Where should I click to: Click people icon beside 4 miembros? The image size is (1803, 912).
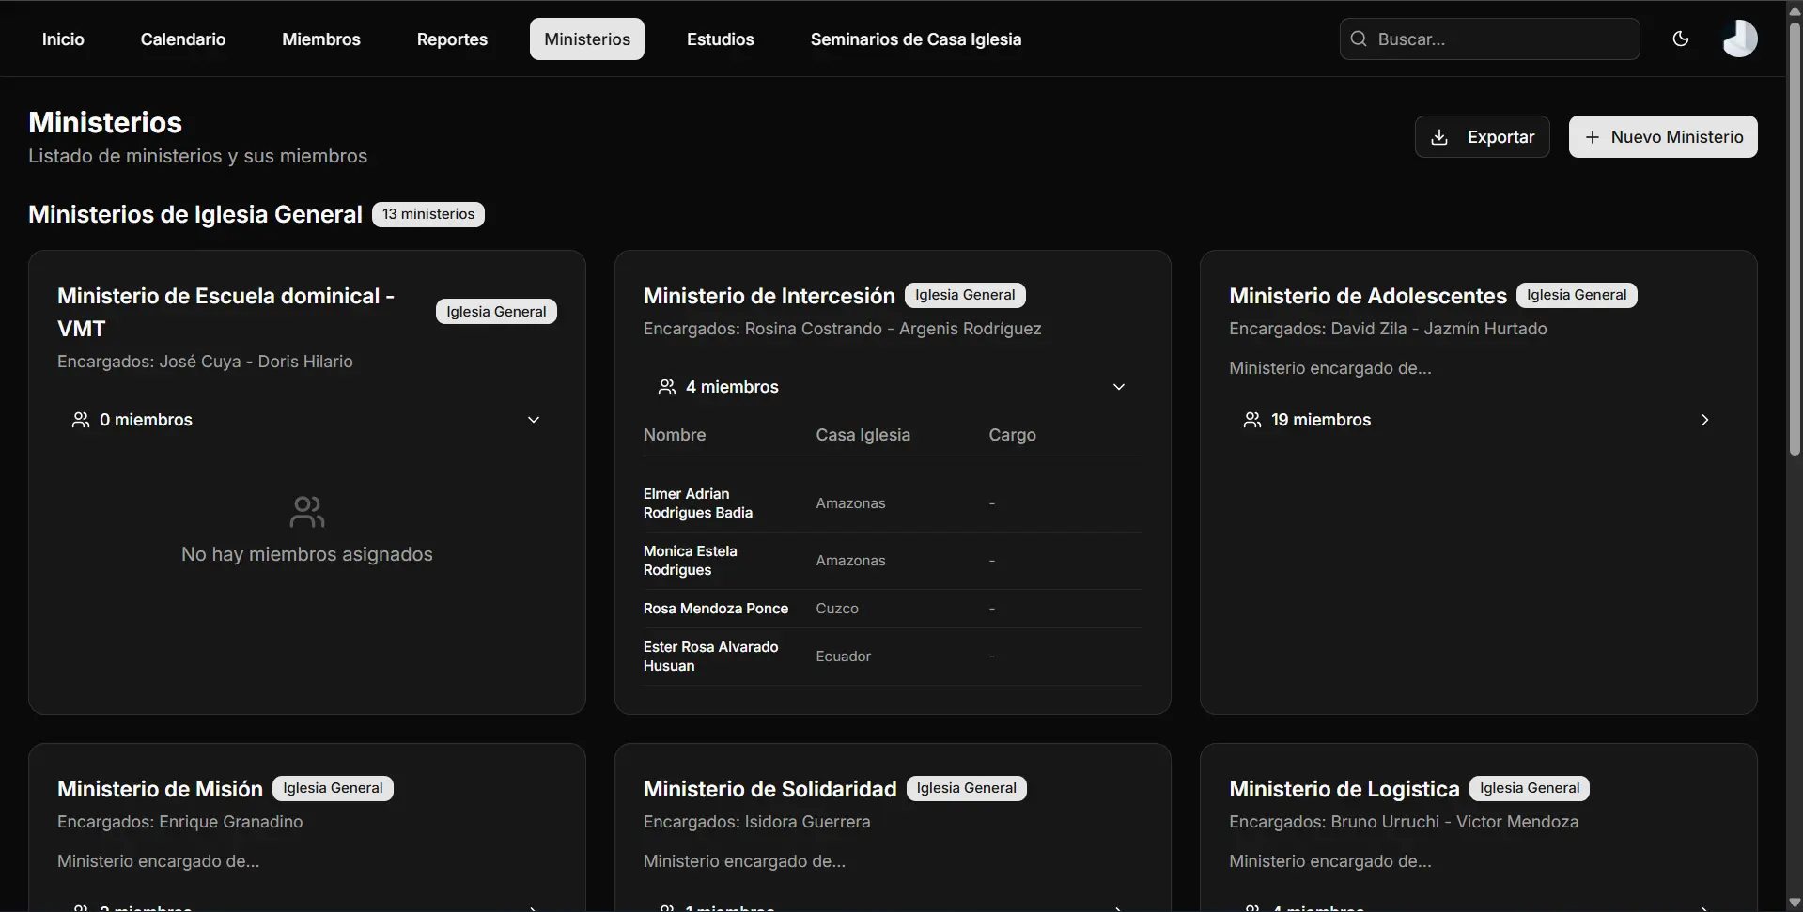pos(667,387)
